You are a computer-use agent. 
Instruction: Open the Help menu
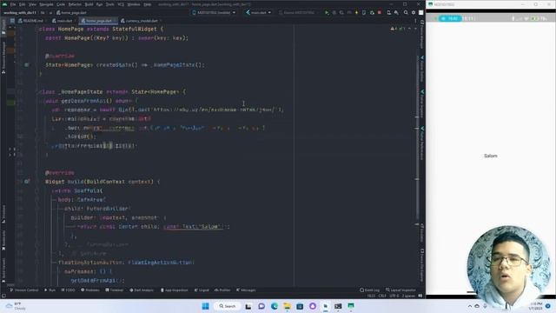(148, 4)
